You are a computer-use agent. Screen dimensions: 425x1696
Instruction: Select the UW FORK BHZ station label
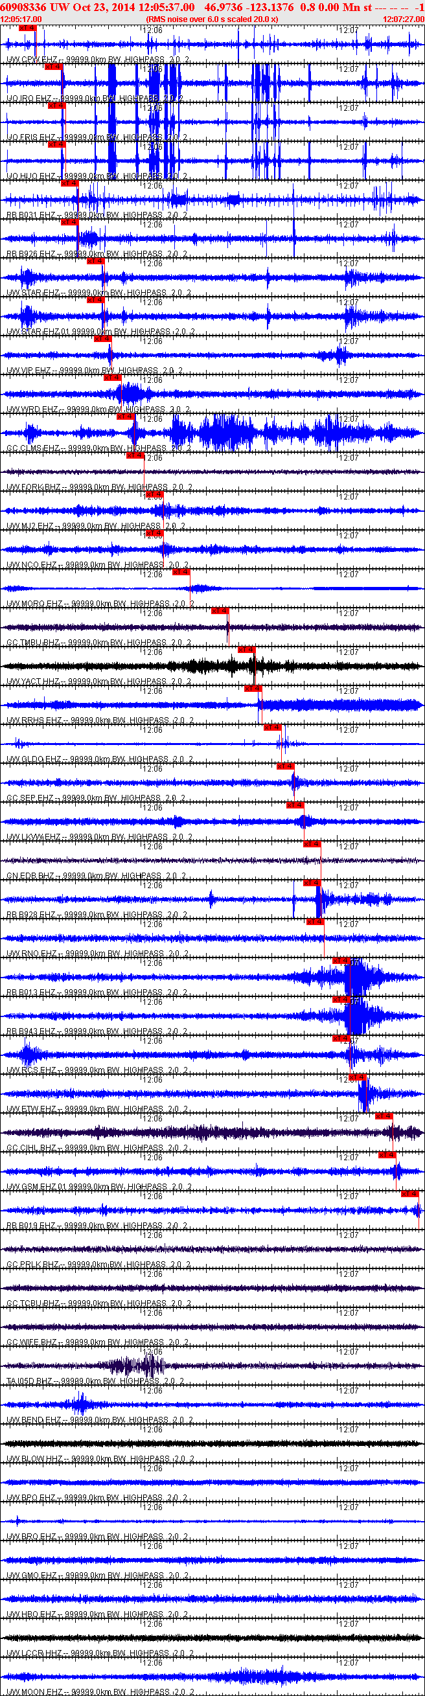(x=99, y=487)
